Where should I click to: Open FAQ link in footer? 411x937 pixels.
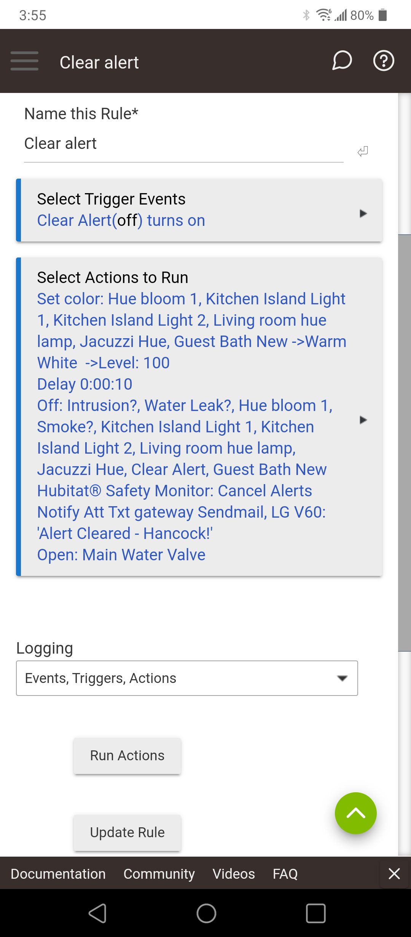point(285,874)
